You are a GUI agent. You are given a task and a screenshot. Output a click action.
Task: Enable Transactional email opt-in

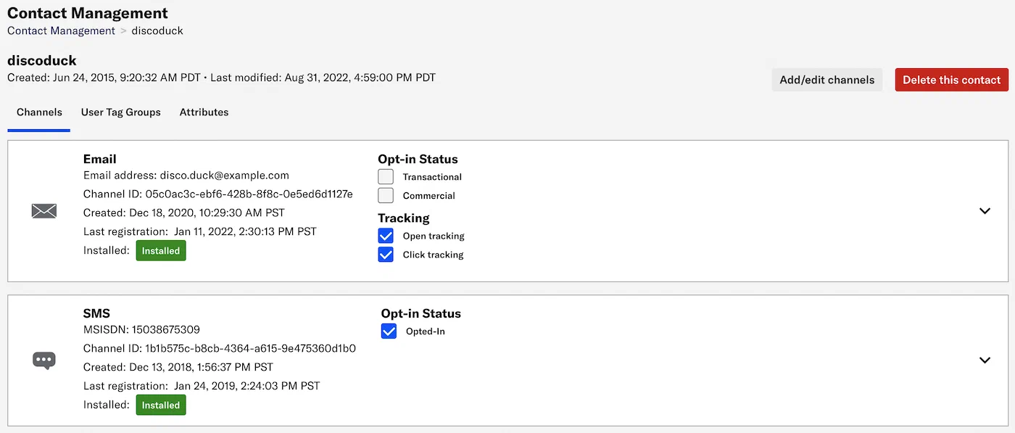[385, 176]
